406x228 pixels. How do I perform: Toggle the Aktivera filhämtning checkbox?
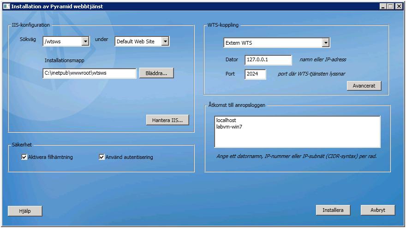click(x=24, y=157)
